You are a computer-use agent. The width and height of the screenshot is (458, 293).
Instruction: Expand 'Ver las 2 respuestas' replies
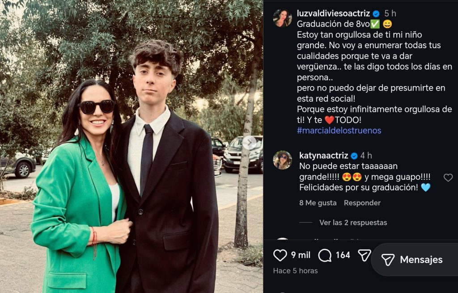click(x=353, y=223)
